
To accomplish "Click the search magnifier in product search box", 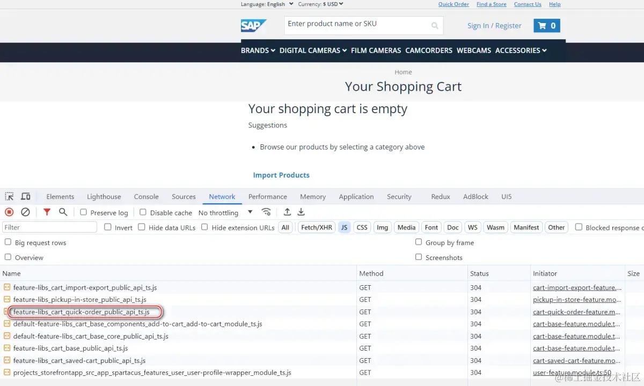I will pos(435,26).
